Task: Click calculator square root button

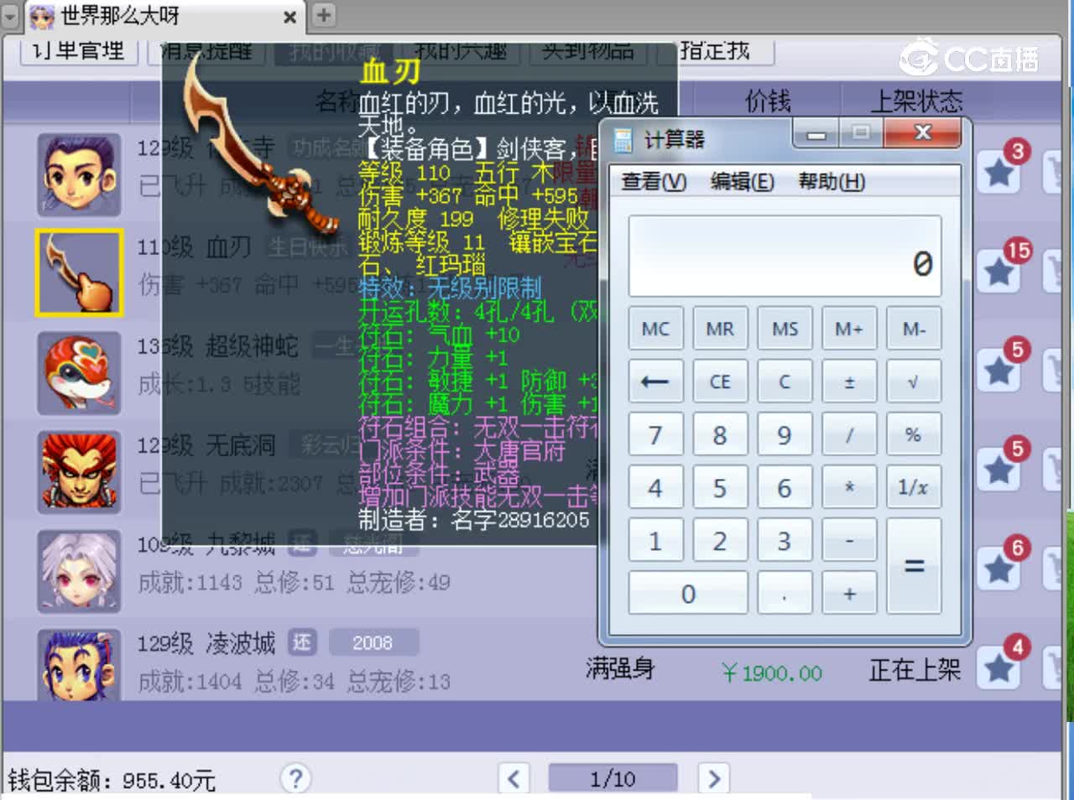Action: click(914, 382)
